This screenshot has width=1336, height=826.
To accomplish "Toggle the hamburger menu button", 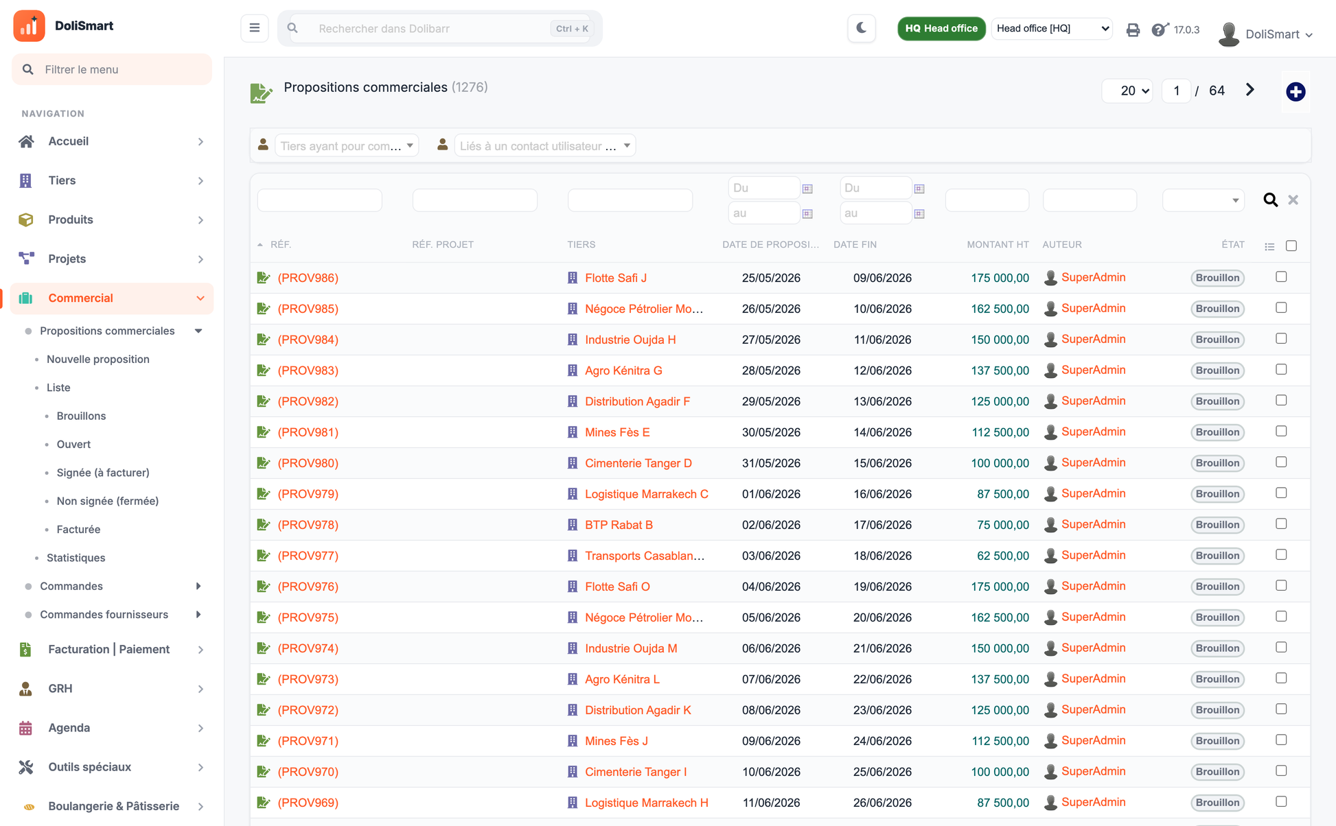I will [254, 28].
